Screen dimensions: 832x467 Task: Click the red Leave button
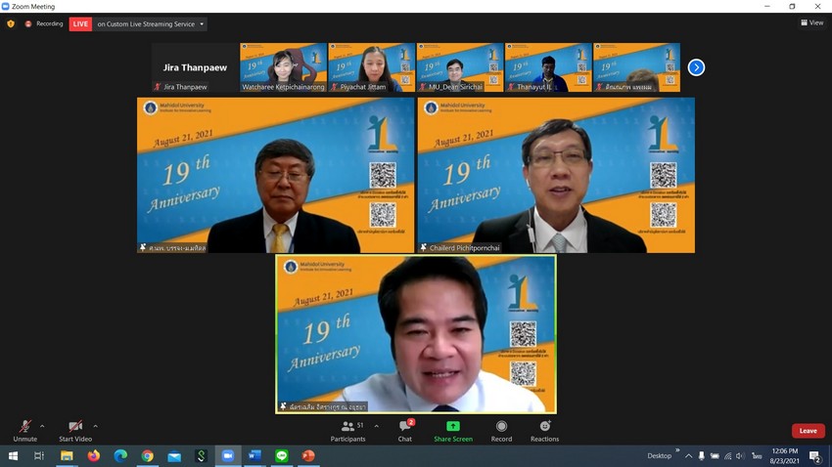(x=808, y=431)
